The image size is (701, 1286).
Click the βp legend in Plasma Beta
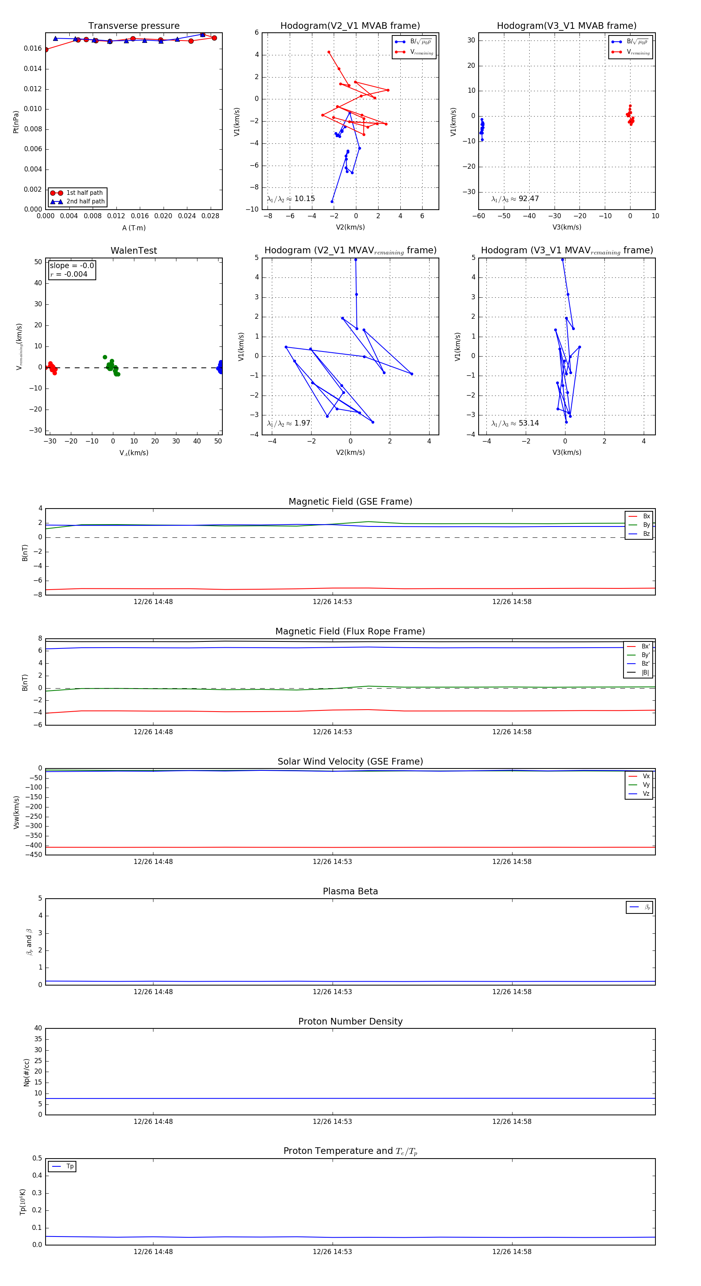639,907
